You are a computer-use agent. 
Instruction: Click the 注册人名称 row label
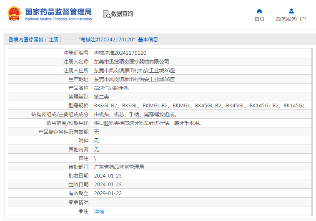pyautogui.click(x=76, y=61)
